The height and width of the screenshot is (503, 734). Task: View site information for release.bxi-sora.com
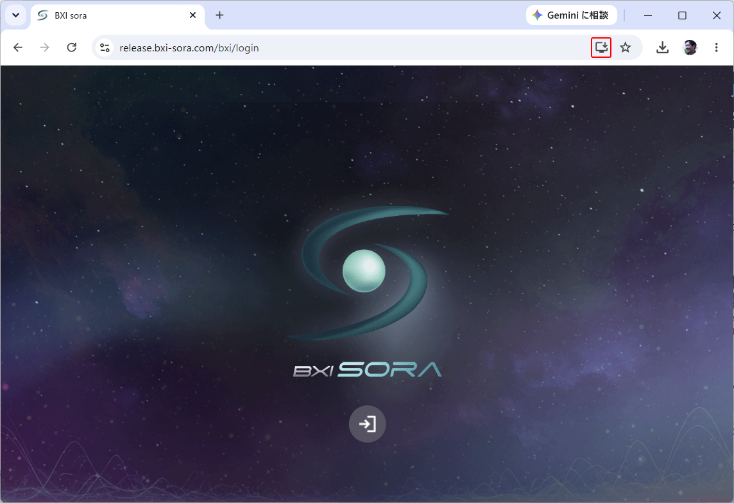click(x=105, y=48)
